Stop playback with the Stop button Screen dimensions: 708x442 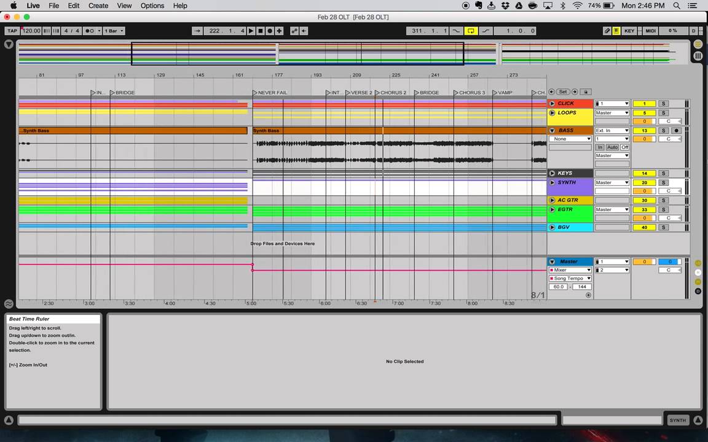pyautogui.click(x=261, y=31)
